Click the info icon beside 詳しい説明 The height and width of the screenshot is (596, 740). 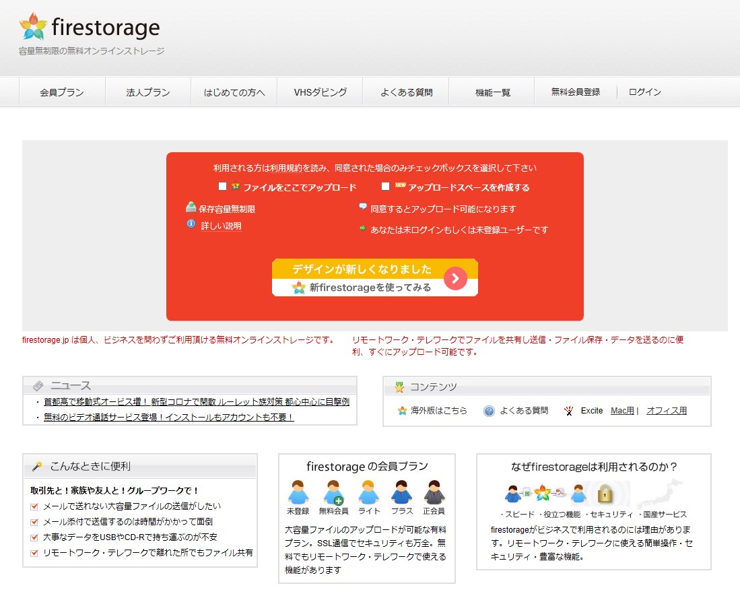(191, 224)
